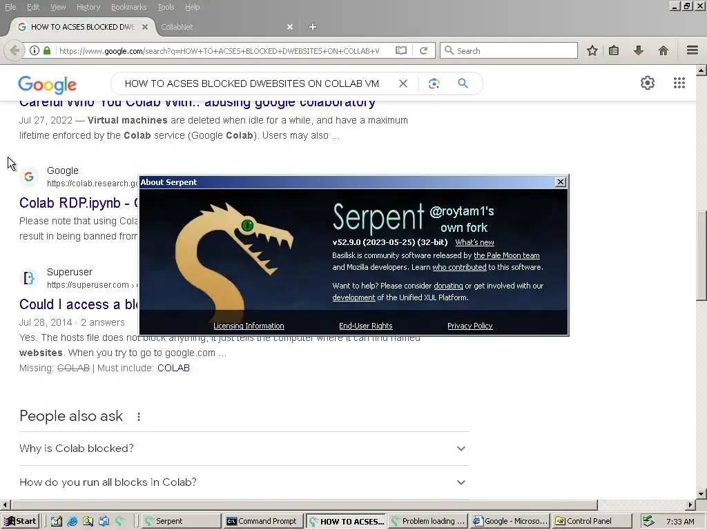This screenshot has height=530, width=707.
Task: Click the system tray network icon
Action: coord(648,521)
